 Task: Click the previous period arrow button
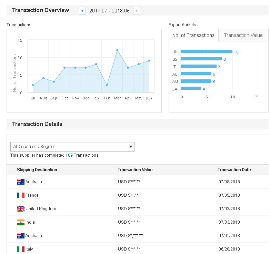tap(82, 11)
